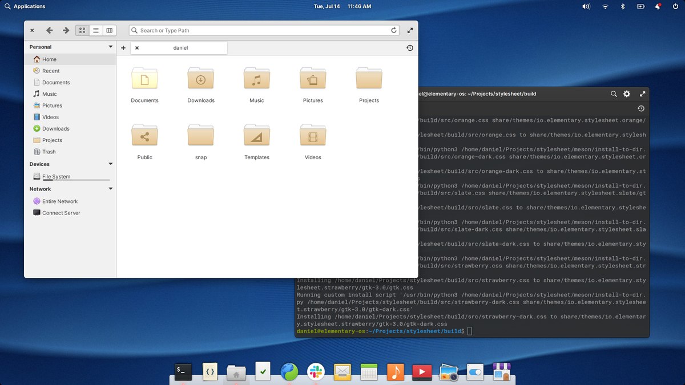Launch Tasks from the dock
This screenshot has width=685, height=385.
click(263, 371)
